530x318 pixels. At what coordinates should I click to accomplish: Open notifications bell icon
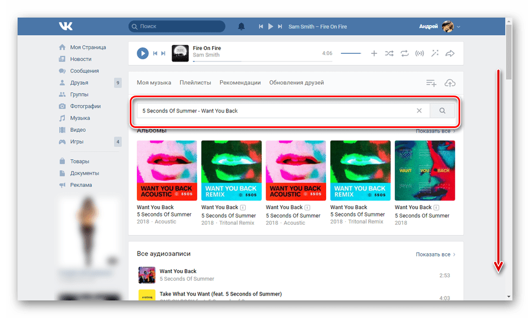[x=241, y=26]
